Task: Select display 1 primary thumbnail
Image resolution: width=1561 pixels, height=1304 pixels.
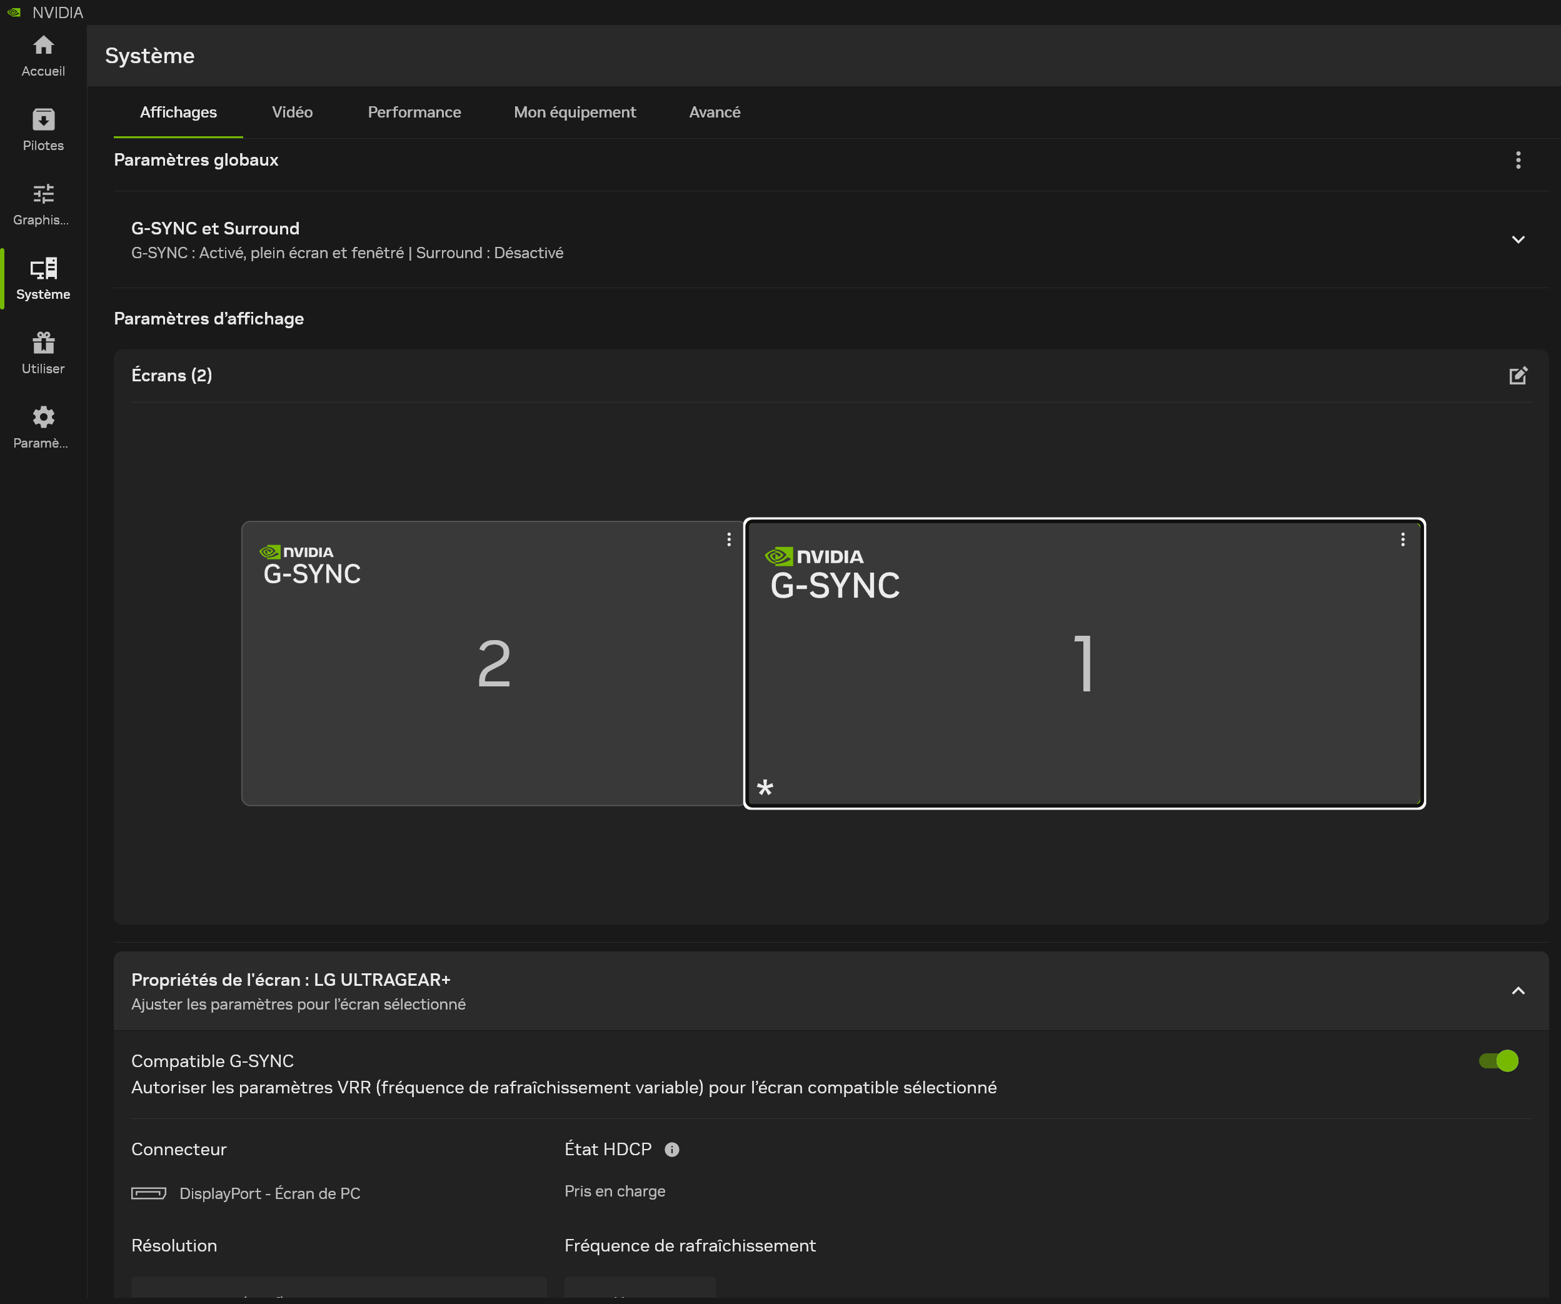Action: pos(1084,663)
